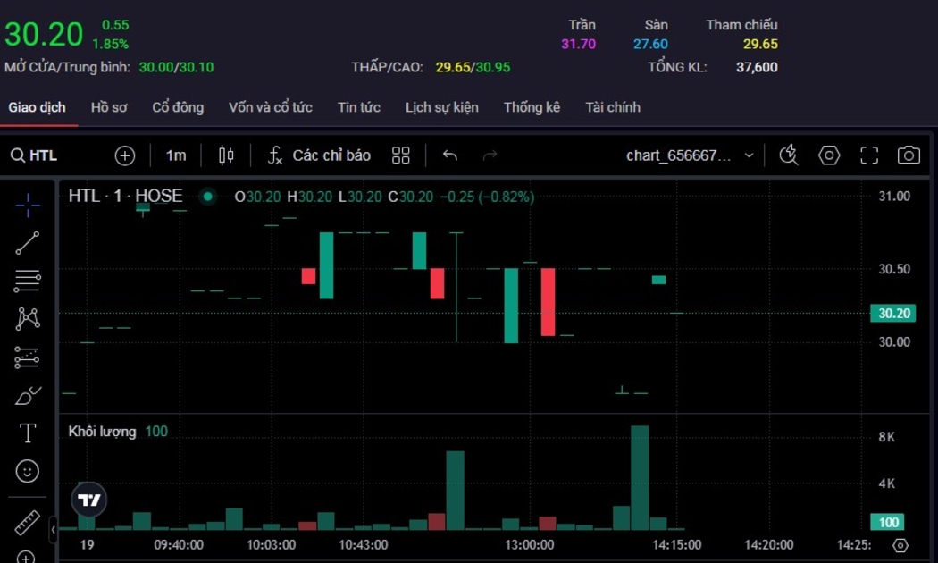Select the crosshair cursor tool

coord(28,205)
